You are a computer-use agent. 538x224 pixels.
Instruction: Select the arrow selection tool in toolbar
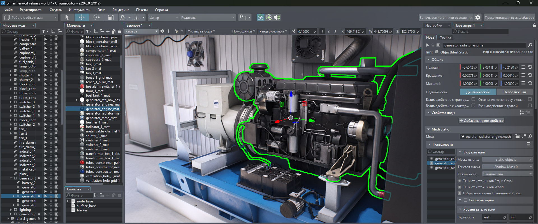pos(67,17)
